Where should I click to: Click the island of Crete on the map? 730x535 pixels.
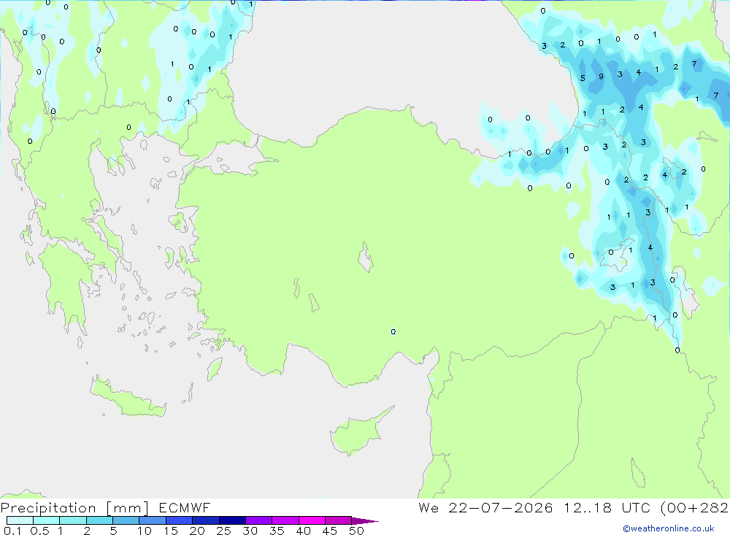pos(128,396)
